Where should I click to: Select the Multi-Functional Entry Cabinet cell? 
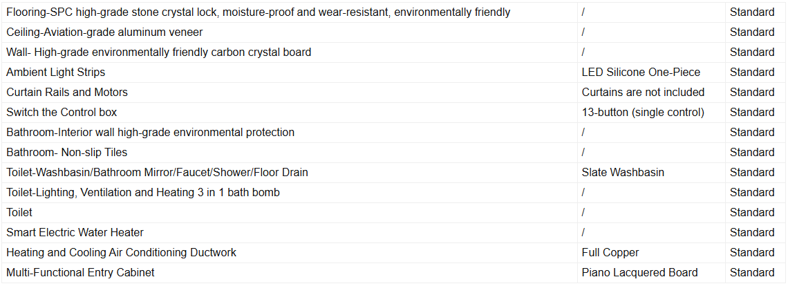click(80, 273)
